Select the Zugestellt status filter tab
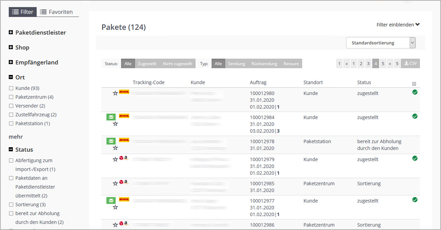 coord(147,64)
